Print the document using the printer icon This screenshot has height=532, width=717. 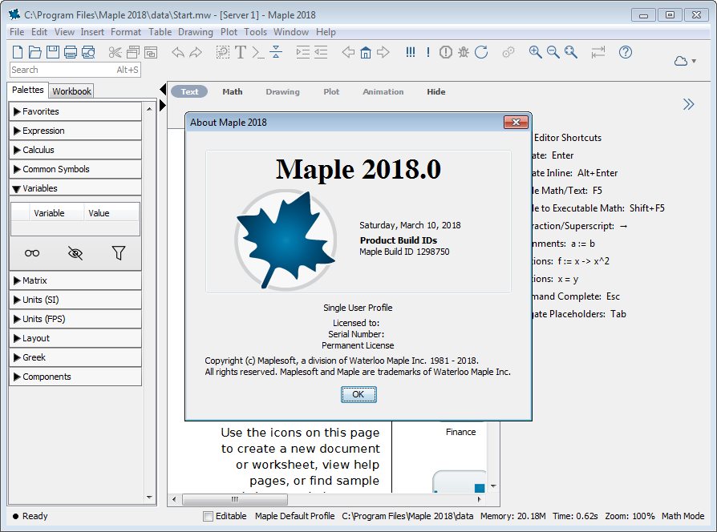pos(71,52)
